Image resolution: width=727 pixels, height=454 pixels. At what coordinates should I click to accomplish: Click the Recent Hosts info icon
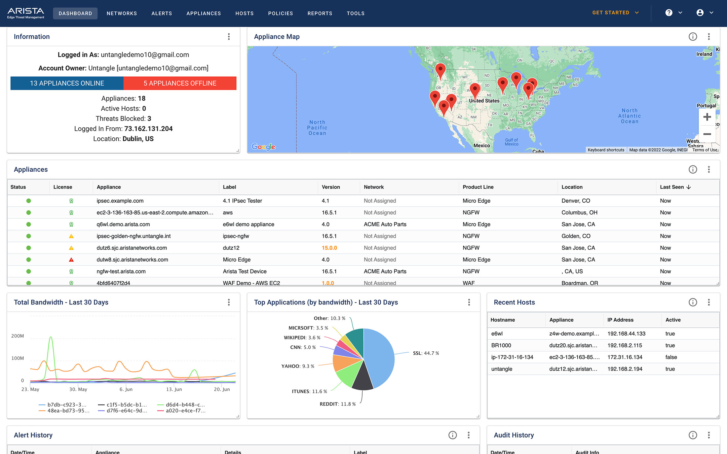point(693,302)
